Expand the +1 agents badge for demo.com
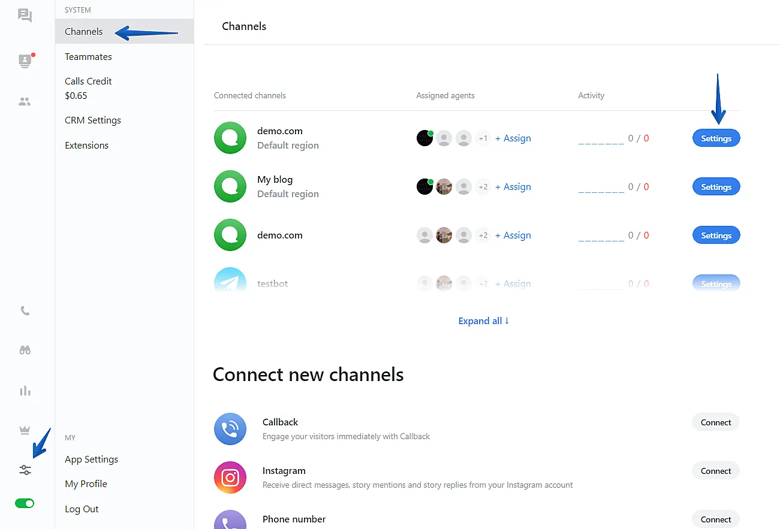This screenshot has height=529, width=780. [483, 138]
